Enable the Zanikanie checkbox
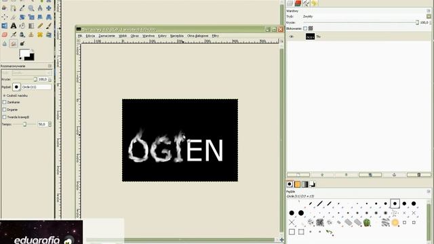 coord(4,102)
